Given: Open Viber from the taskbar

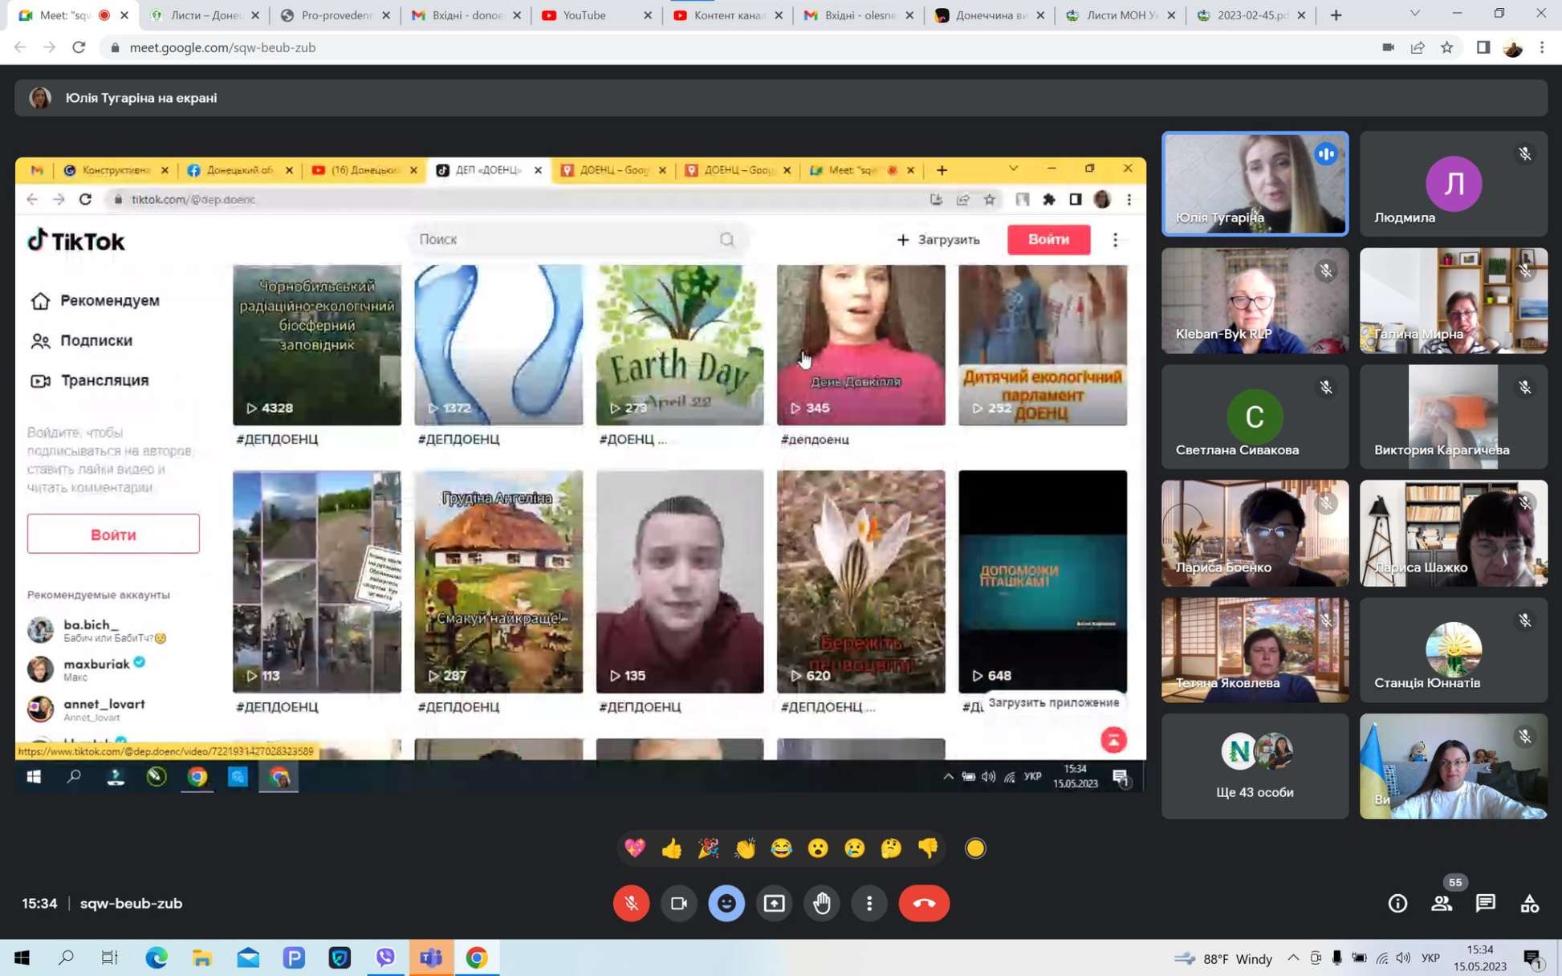Looking at the screenshot, I should 385,958.
